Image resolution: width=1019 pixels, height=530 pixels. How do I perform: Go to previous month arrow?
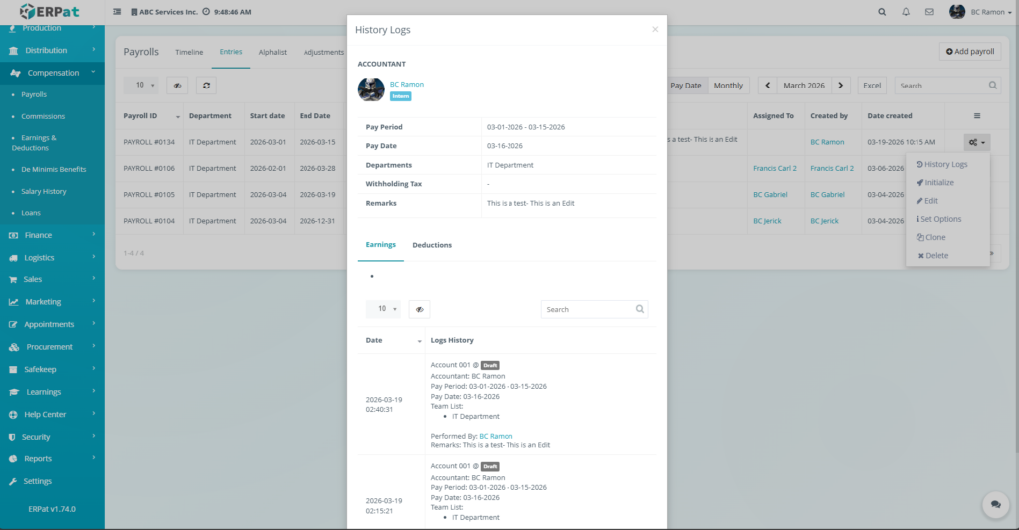pyautogui.click(x=767, y=86)
